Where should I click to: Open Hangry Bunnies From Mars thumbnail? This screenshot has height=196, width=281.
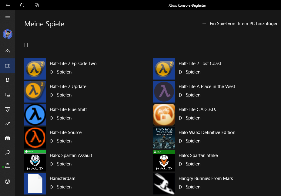click(164, 184)
